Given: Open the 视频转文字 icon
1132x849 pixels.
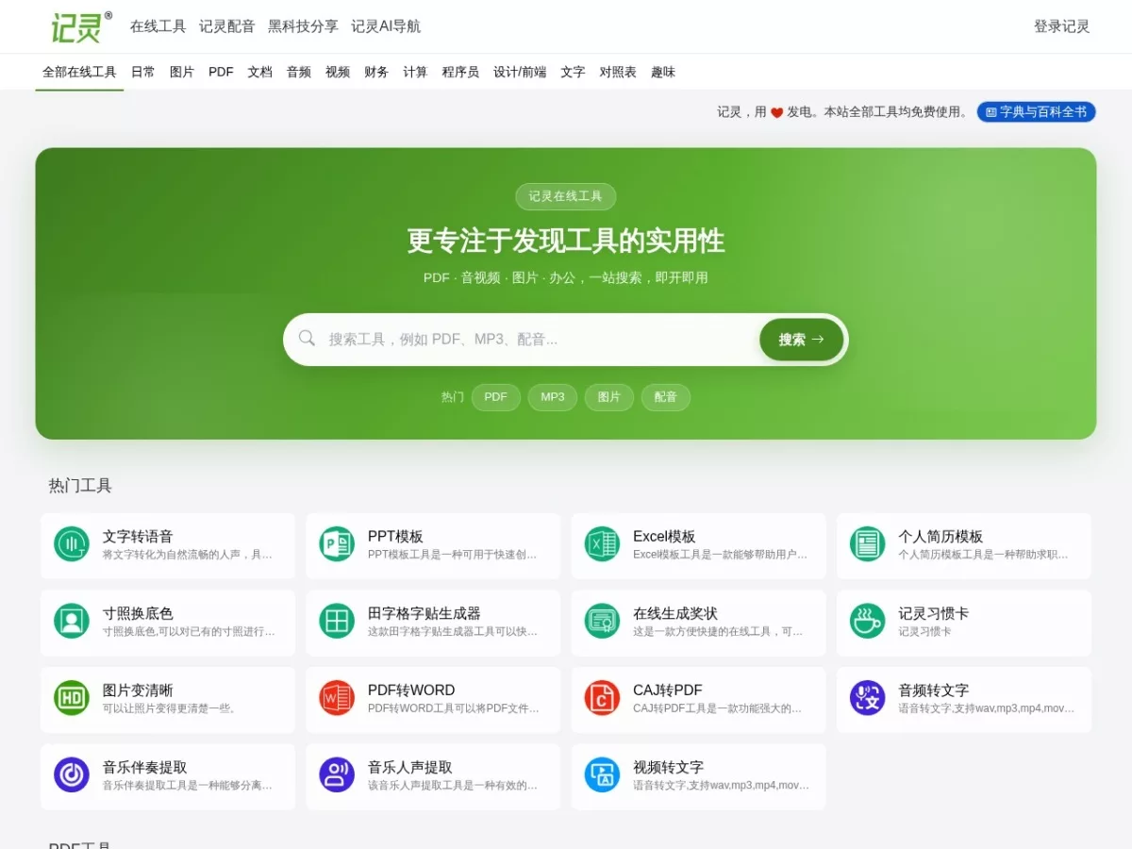Looking at the screenshot, I should 602,774.
